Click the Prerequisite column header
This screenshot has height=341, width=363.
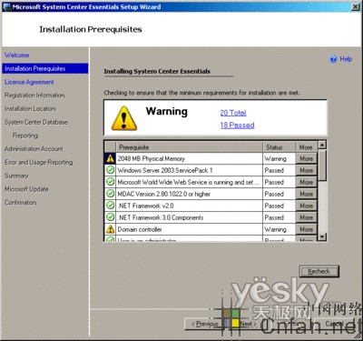point(189,147)
